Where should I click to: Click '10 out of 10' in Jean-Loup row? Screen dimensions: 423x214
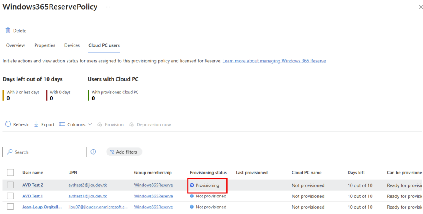point(360,207)
